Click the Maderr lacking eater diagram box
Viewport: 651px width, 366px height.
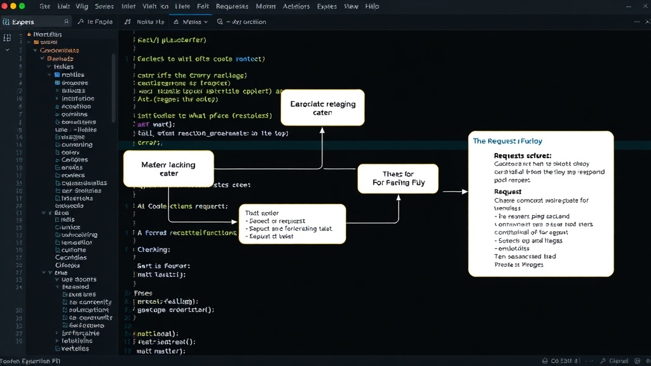tap(168, 168)
